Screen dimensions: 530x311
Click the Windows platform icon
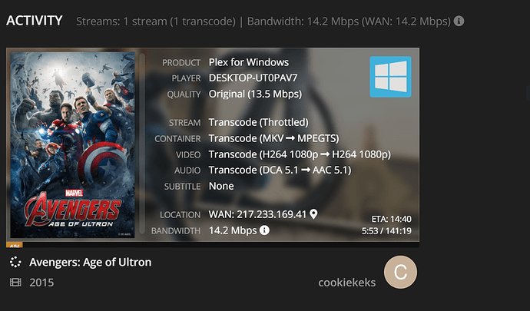tap(390, 77)
